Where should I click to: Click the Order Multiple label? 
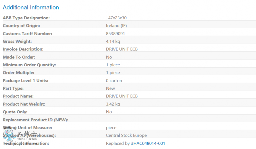18,73
